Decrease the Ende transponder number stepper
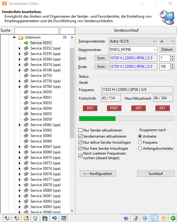Viewport: 177px width, 222px height. coord(173,68)
